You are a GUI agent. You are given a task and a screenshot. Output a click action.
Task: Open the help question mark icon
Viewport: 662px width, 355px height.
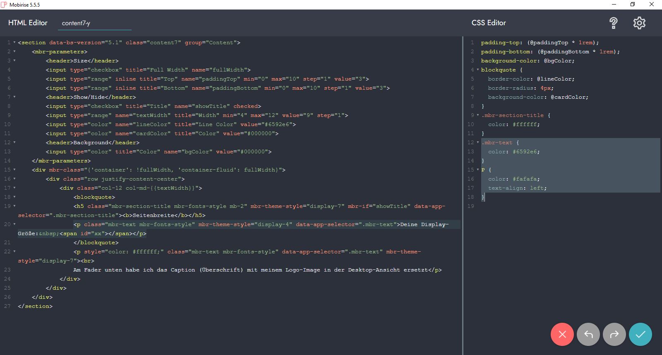click(x=613, y=23)
